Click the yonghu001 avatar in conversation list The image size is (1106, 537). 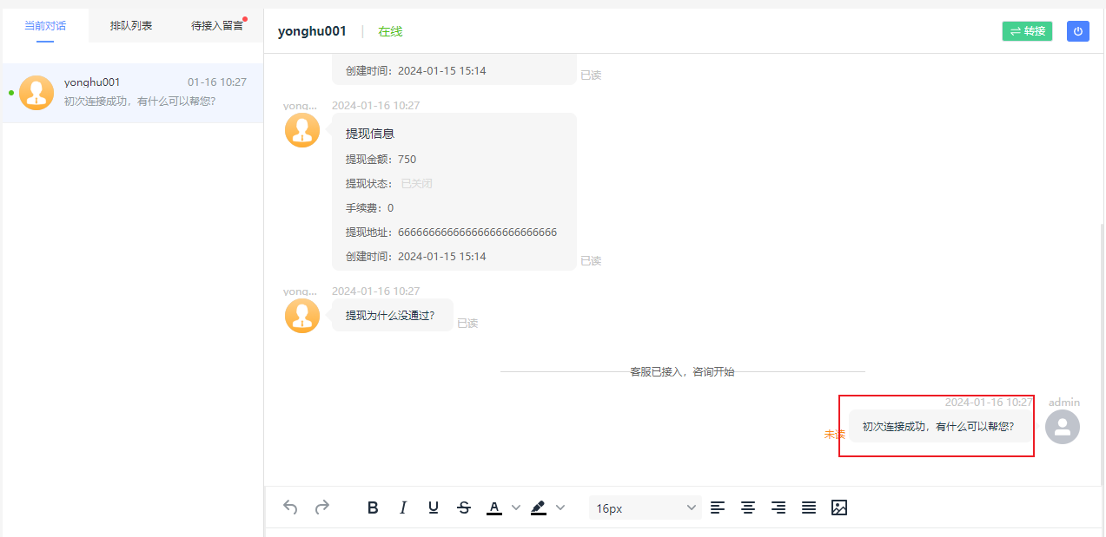click(x=36, y=93)
